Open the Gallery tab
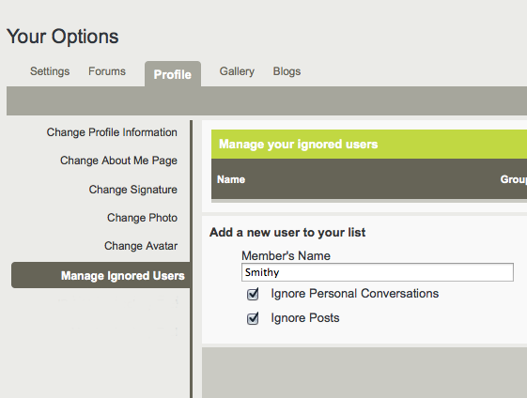Image resolution: width=527 pixels, height=398 pixels. pos(237,71)
